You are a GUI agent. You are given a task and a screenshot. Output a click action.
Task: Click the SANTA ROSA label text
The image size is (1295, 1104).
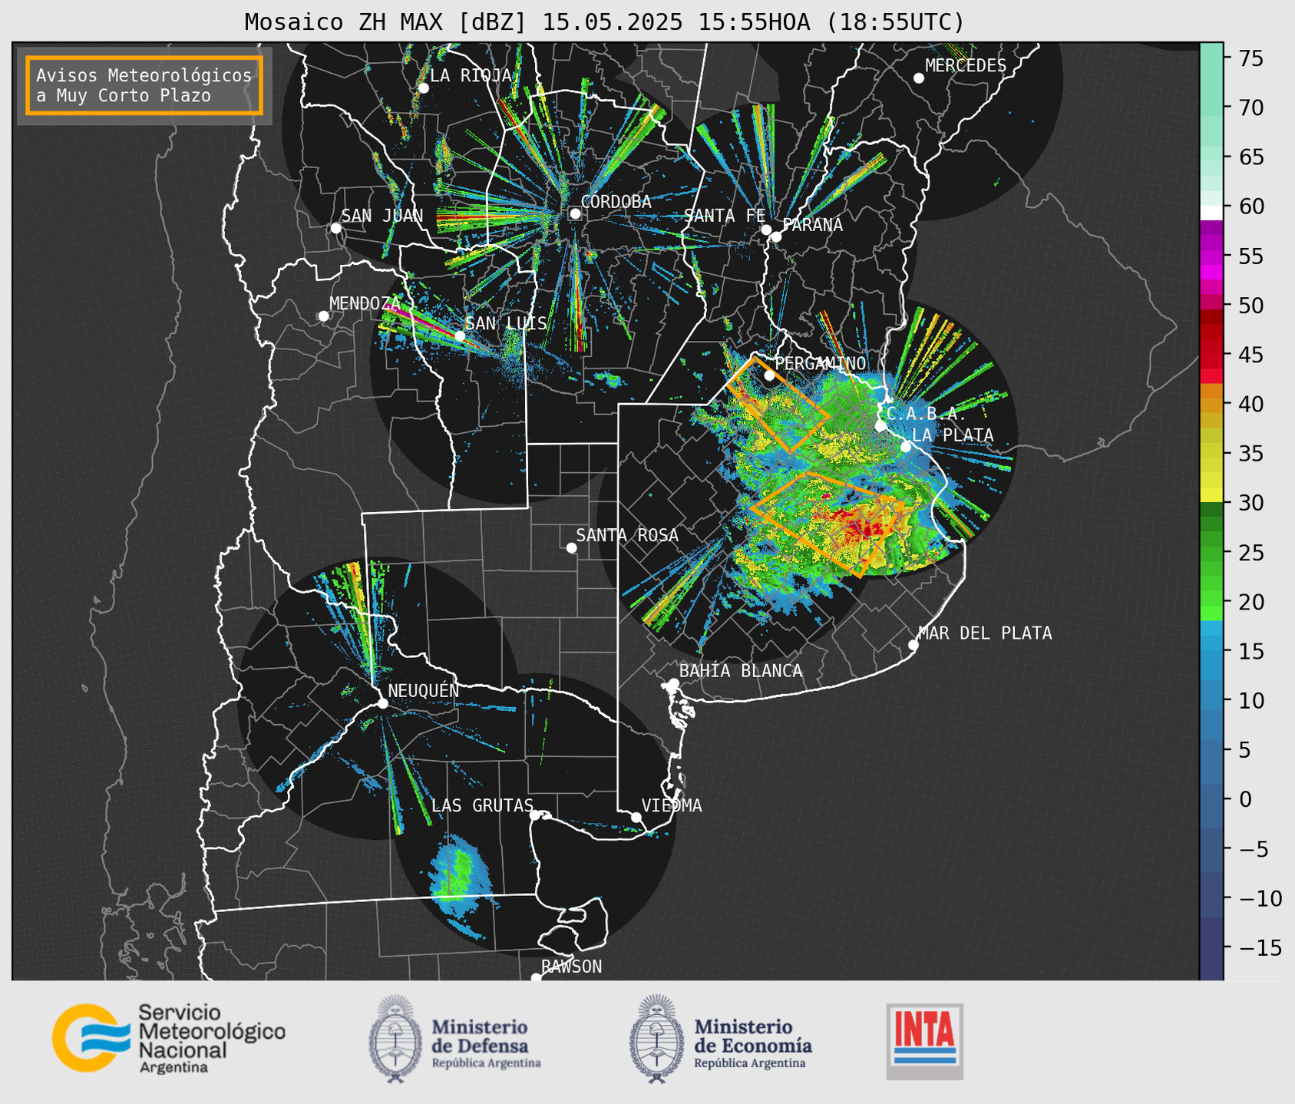pyautogui.click(x=627, y=535)
